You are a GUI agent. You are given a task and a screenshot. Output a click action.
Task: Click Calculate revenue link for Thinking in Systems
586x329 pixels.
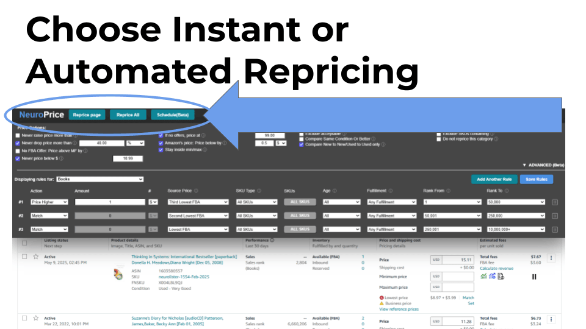coord(497,269)
